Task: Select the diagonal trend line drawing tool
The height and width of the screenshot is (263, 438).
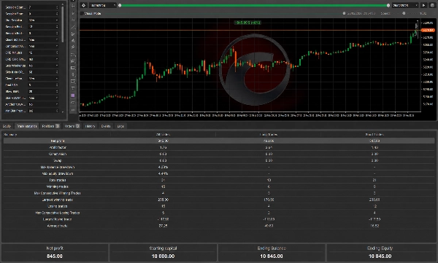Action: click(x=73, y=27)
